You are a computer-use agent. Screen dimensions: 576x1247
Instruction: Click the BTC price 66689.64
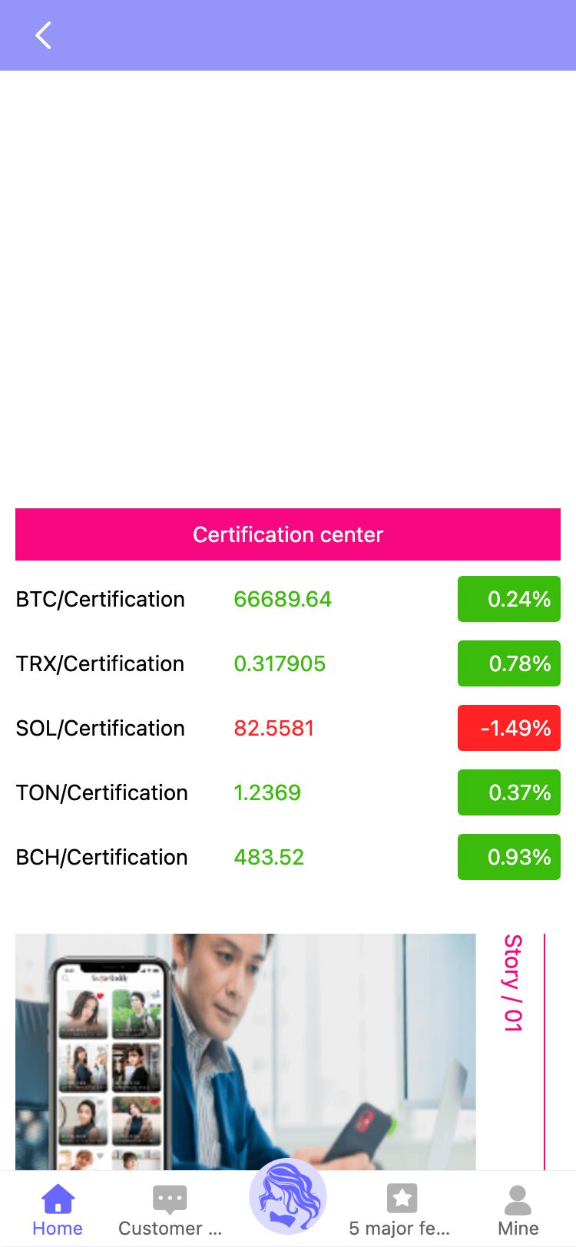point(283,599)
